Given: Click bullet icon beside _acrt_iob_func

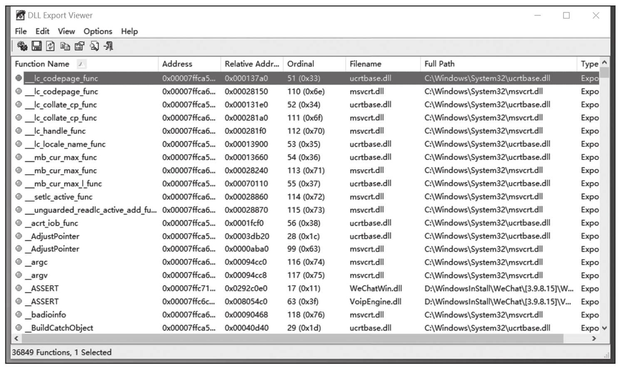Looking at the screenshot, I should [x=19, y=223].
